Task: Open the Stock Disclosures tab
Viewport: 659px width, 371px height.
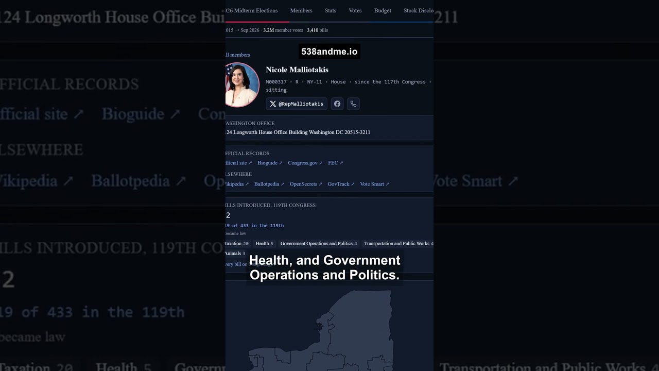Action: click(x=418, y=10)
